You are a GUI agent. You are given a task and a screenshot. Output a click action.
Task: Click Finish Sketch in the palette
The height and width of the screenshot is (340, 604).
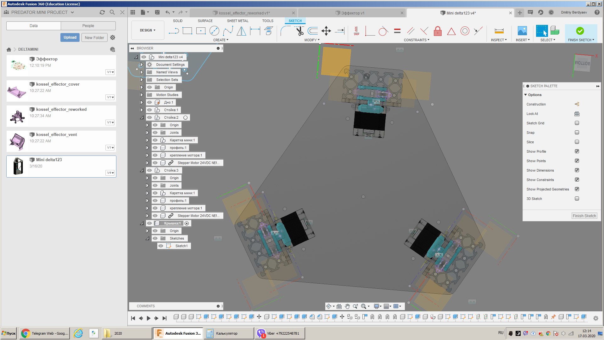(584, 216)
